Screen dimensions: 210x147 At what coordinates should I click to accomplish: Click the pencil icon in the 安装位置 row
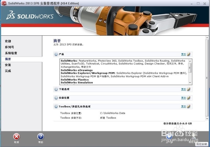[188, 98]
